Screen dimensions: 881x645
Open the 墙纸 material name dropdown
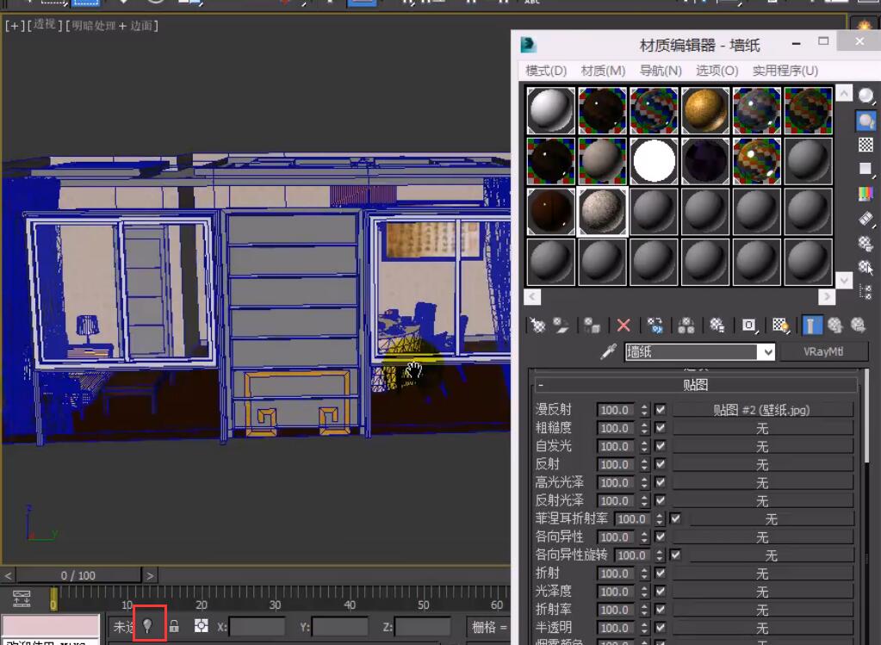tap(766, 352)
